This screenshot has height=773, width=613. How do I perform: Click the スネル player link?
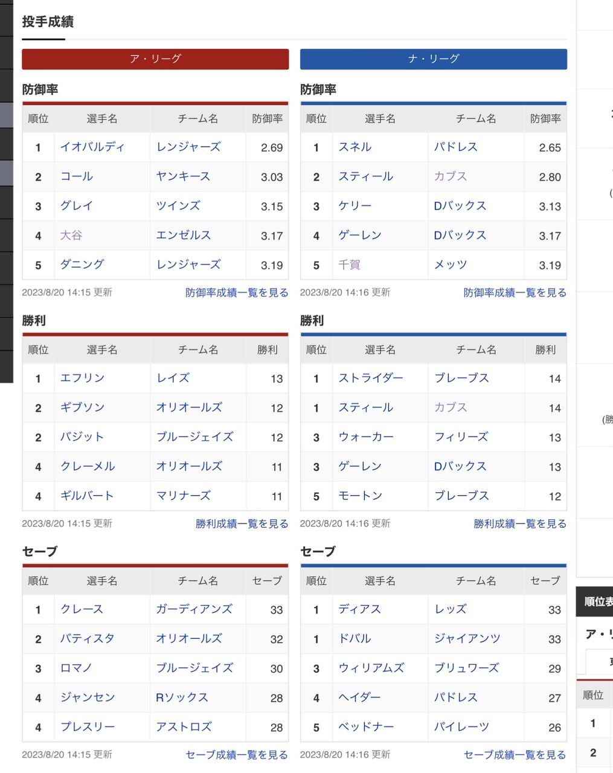[x=355, y=147]
